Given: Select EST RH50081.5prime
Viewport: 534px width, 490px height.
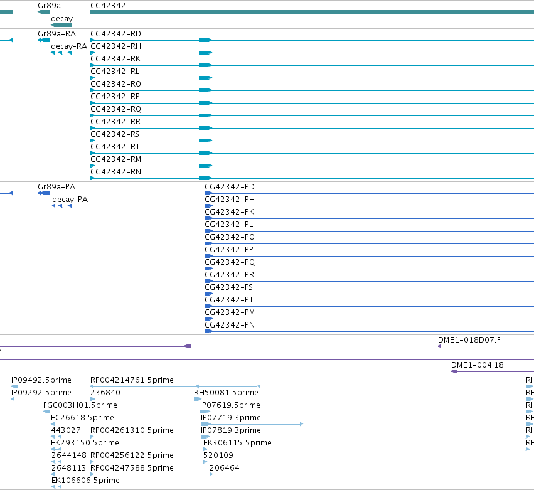Looking at the screenshot, I should pos(226,393).
